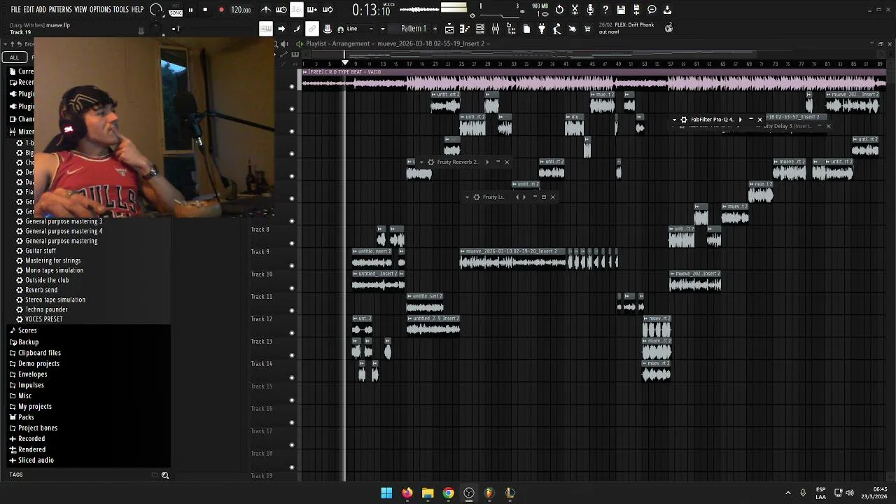This screenshot has width=896, height=504.
Task: Switch the PAT/SONG mode toggle
Action: 176,10
